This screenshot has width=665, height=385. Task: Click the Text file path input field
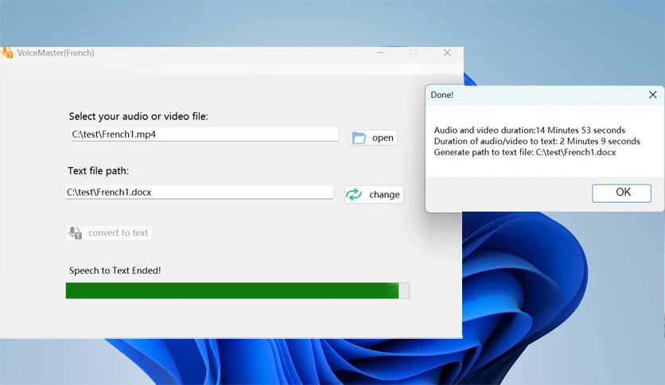[200, 192]
